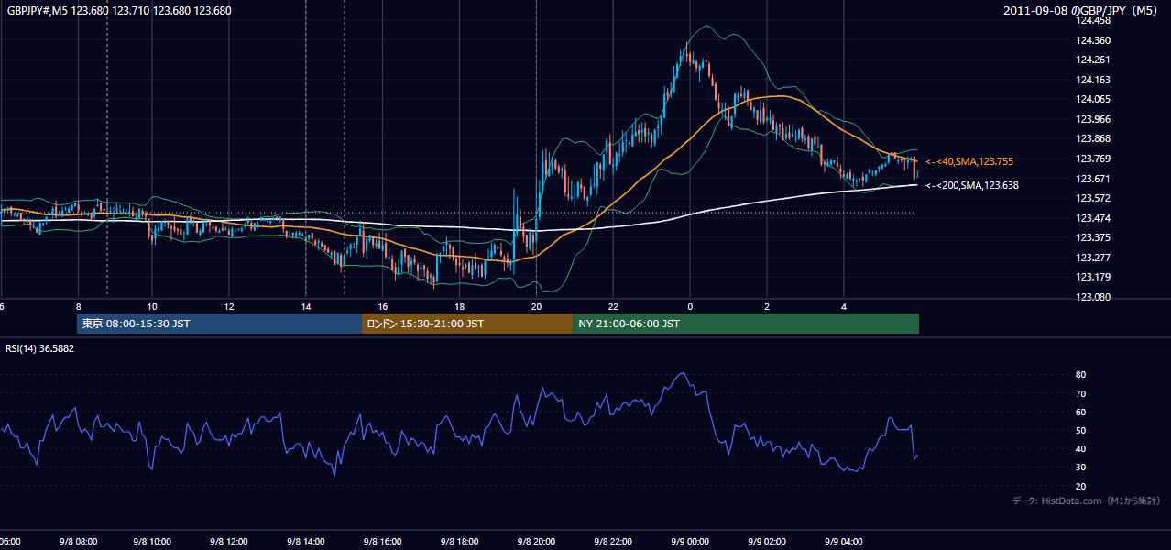Click the 9/8 14:00 date label

coord(307,542)
